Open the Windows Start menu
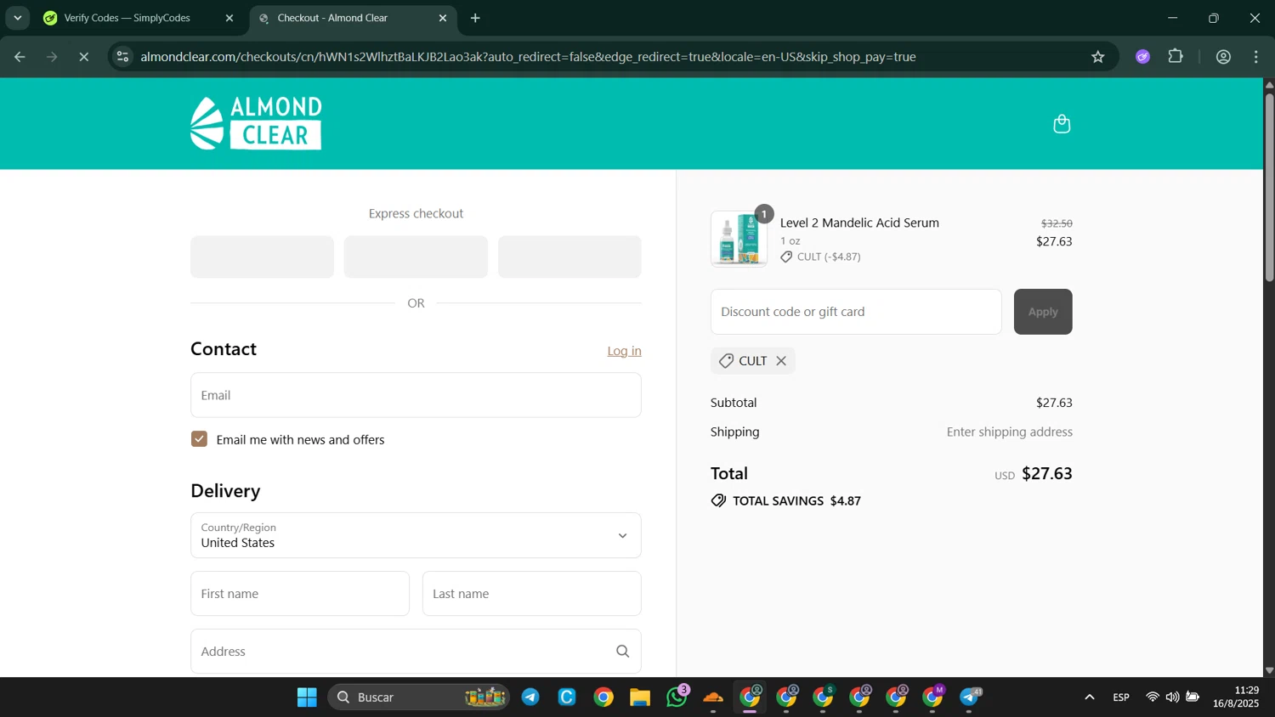Viewport: 1275px width, 717px height. click(307, 697)
